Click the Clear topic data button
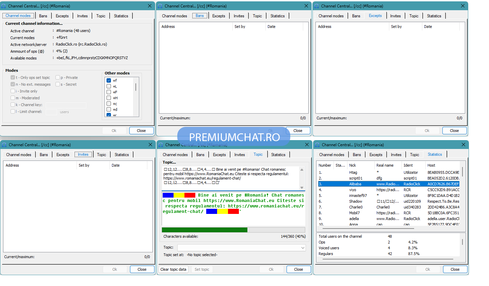The height and width of the screenshot is (286, 489). pyautogui.click(x=174, y=269)
